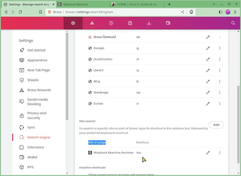This screenshot has height=176, width=241.
Task: Open more actions for Qwant
Action: [x=220, y=71]
